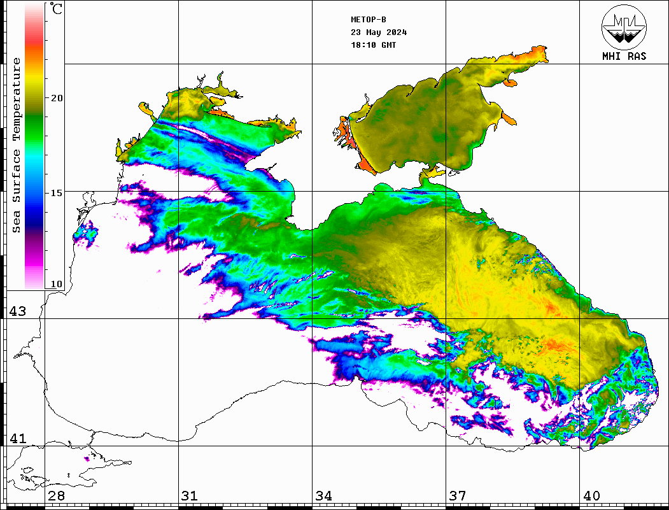Click longitude label '28'
The image size is (669, 510).
[x=56, y=496]
